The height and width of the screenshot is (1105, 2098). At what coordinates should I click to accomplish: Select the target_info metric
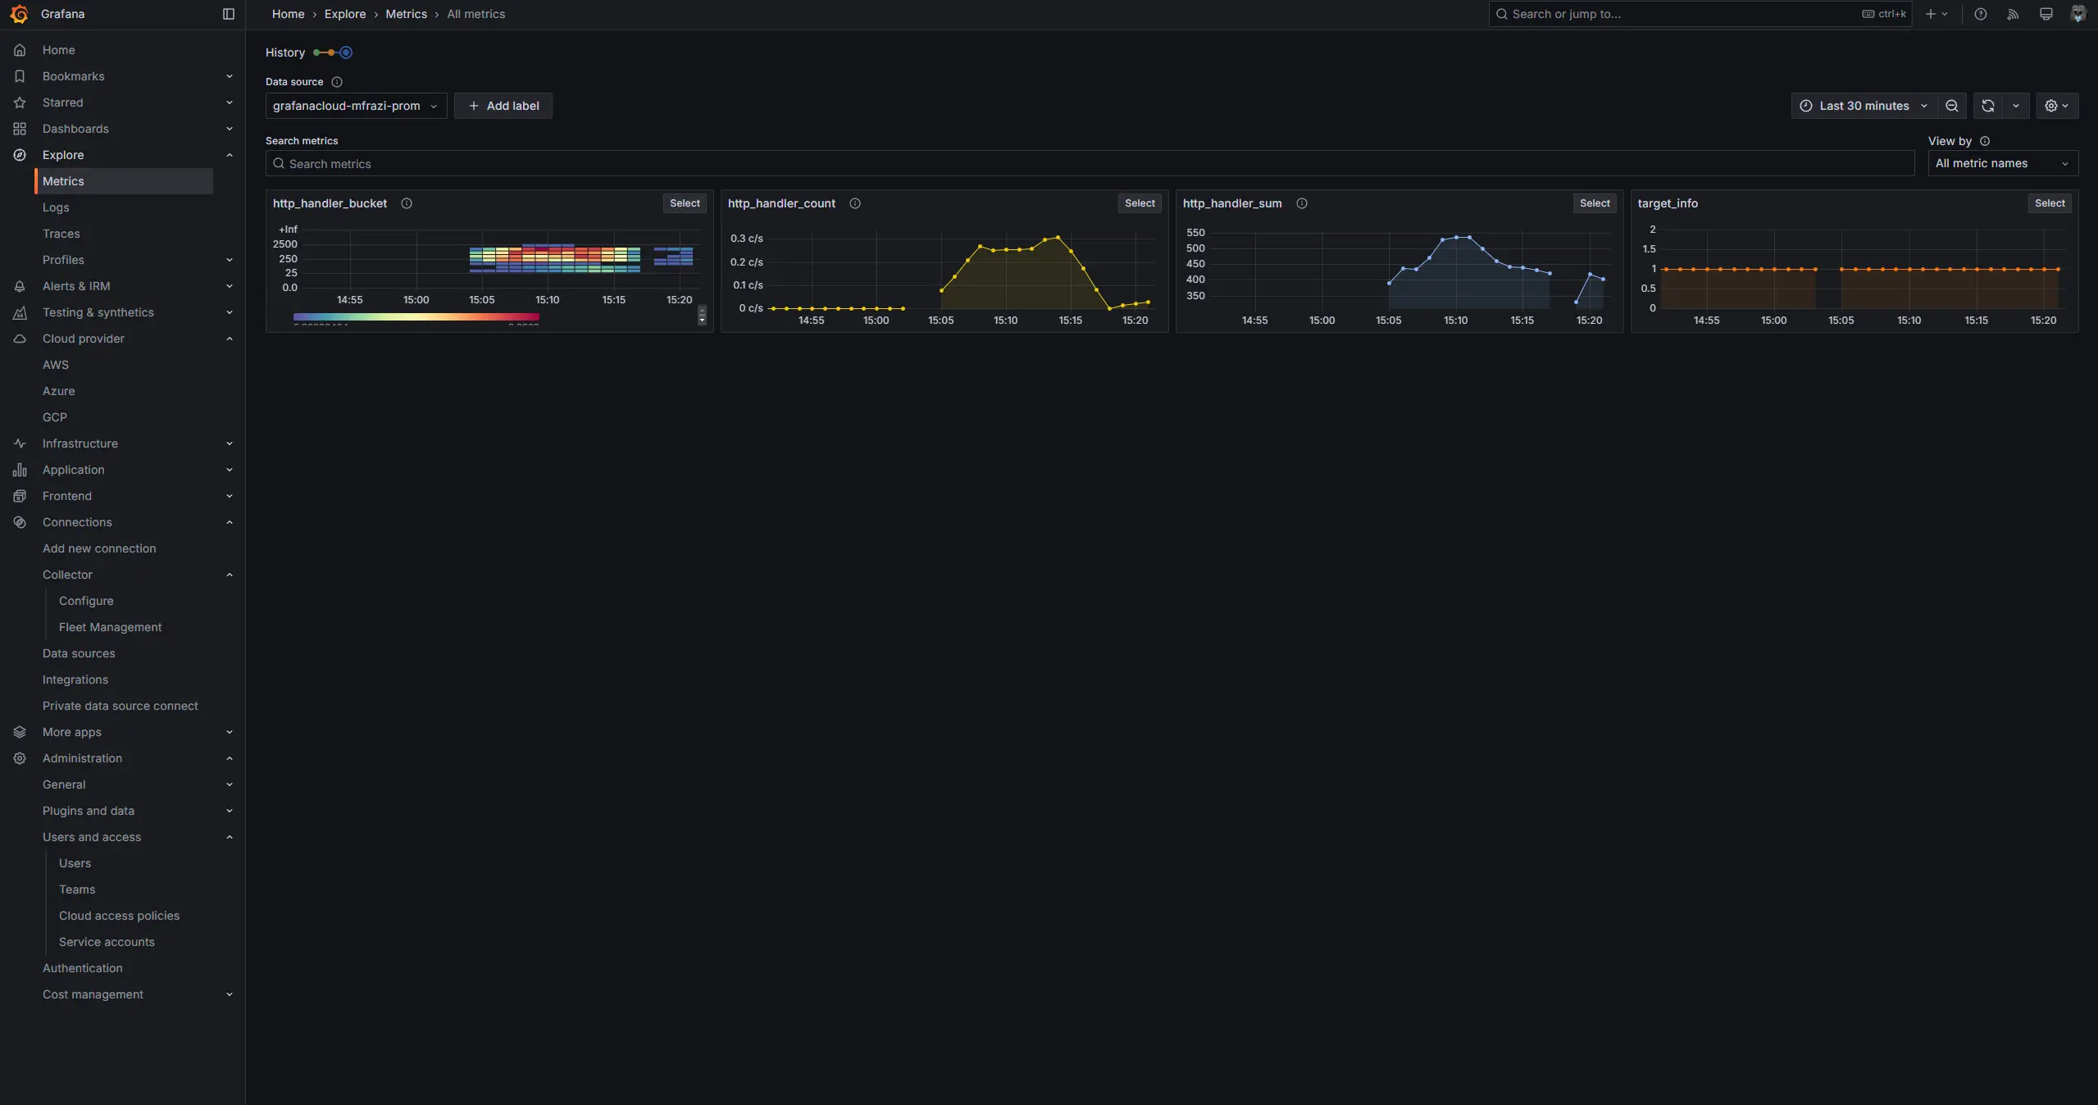(2050, 203)
